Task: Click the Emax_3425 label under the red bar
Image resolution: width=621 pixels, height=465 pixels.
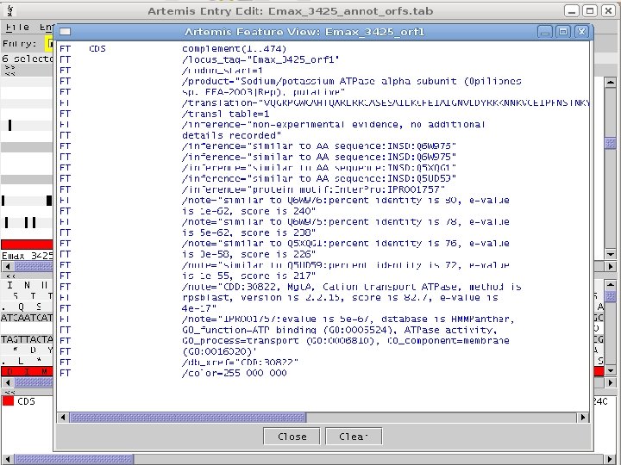Action: tap(27, 256)
